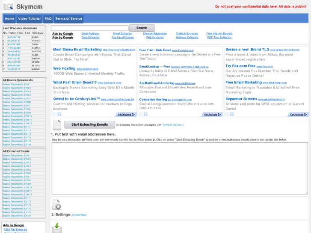Open the Secure a new .Brand TLD ad
This screenshot has height=233, width=311.
tap(247, 49)
